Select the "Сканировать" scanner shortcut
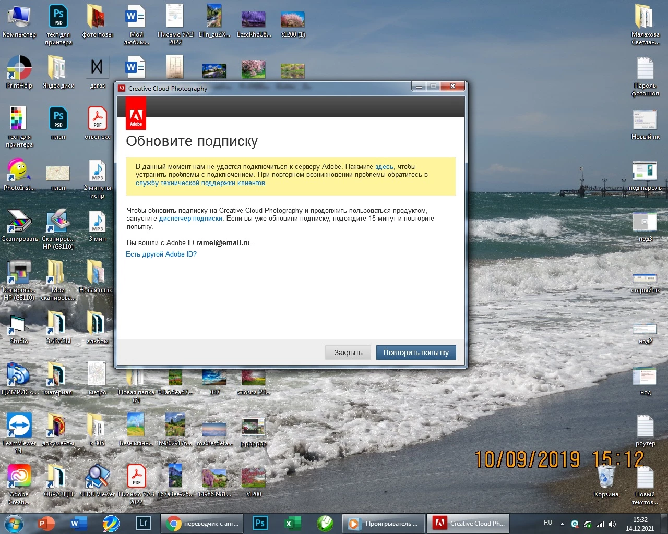Image resolution: width=668 pixels, height=534 pixels. point(19,225)
